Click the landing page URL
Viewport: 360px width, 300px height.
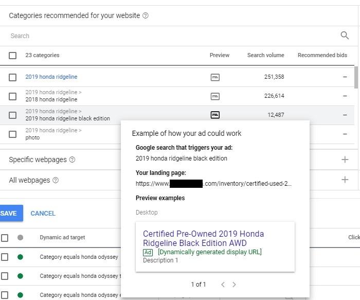click(x=213, y=184)
